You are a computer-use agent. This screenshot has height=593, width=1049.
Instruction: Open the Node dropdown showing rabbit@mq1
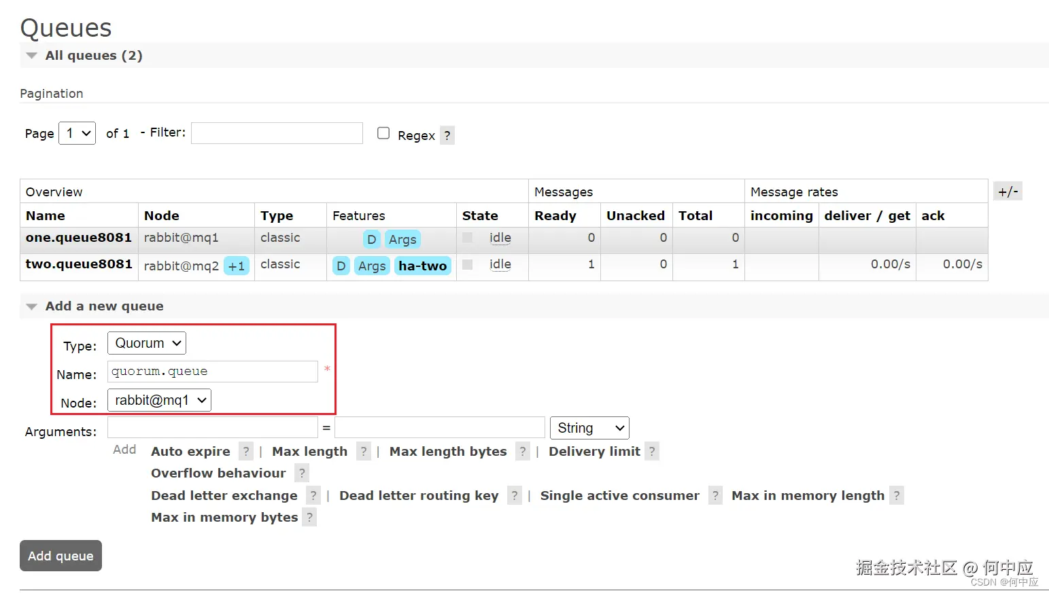coord(159,400)
